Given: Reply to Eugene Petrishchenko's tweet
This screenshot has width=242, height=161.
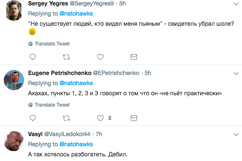Looking at the screenshot, I should (x=32, y=118).
